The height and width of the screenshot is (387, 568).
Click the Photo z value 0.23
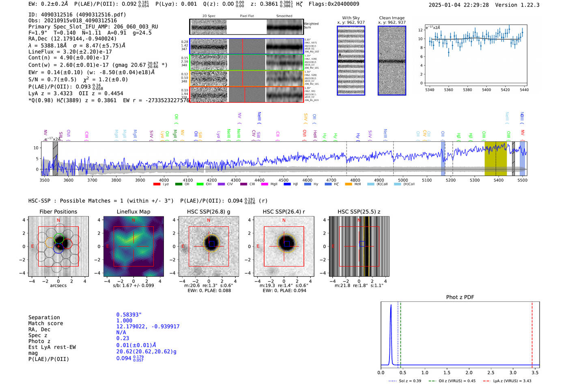pyautogui.click(x=123, y=338)
